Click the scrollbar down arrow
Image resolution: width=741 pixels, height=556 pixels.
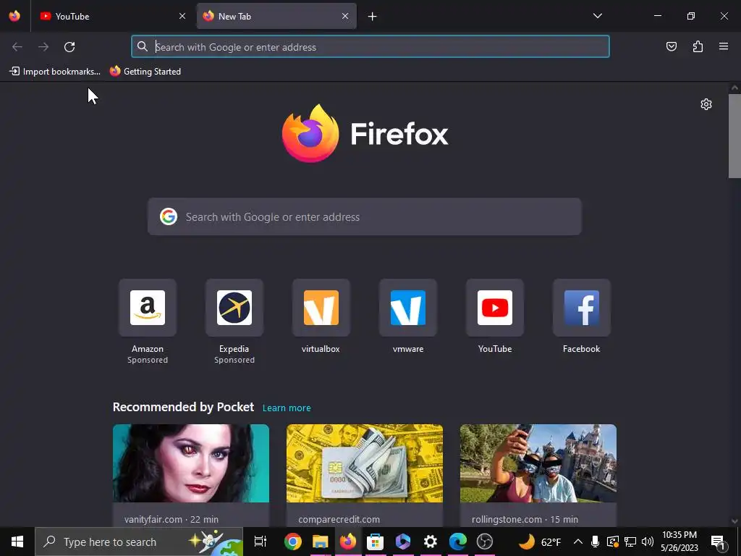[734, 521]
